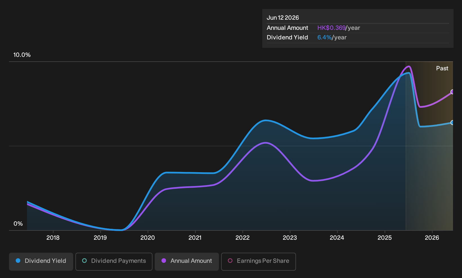
Task: Toggle the Annual Amount series
Action: 187,261
